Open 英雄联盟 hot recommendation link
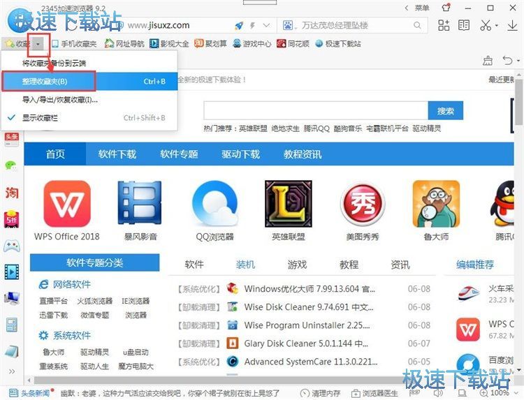Screen dimensions: 524x400 (253, 128)
